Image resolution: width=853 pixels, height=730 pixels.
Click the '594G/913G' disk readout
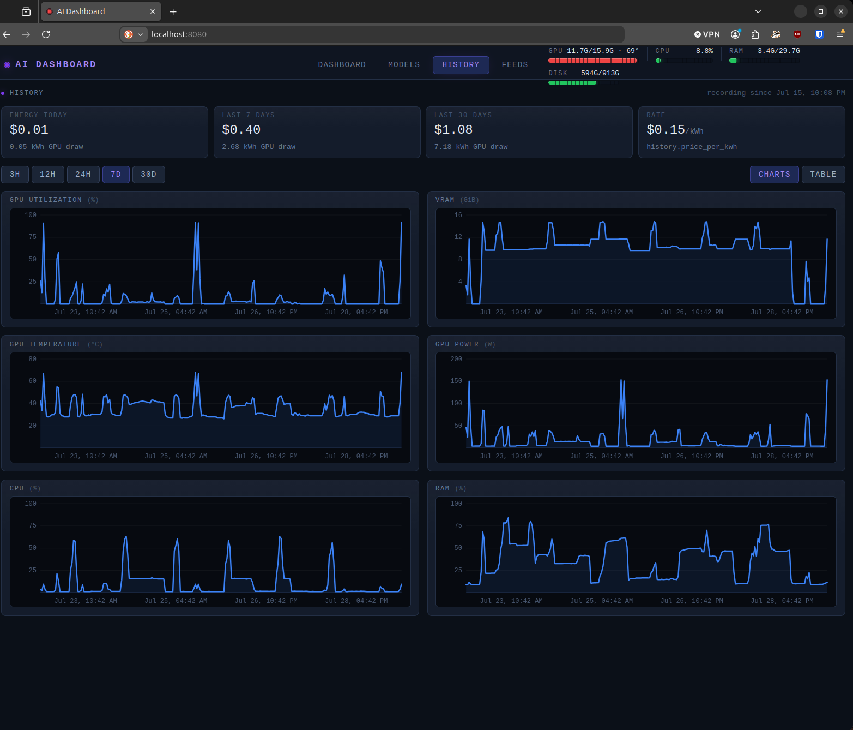tap(600, 73)
